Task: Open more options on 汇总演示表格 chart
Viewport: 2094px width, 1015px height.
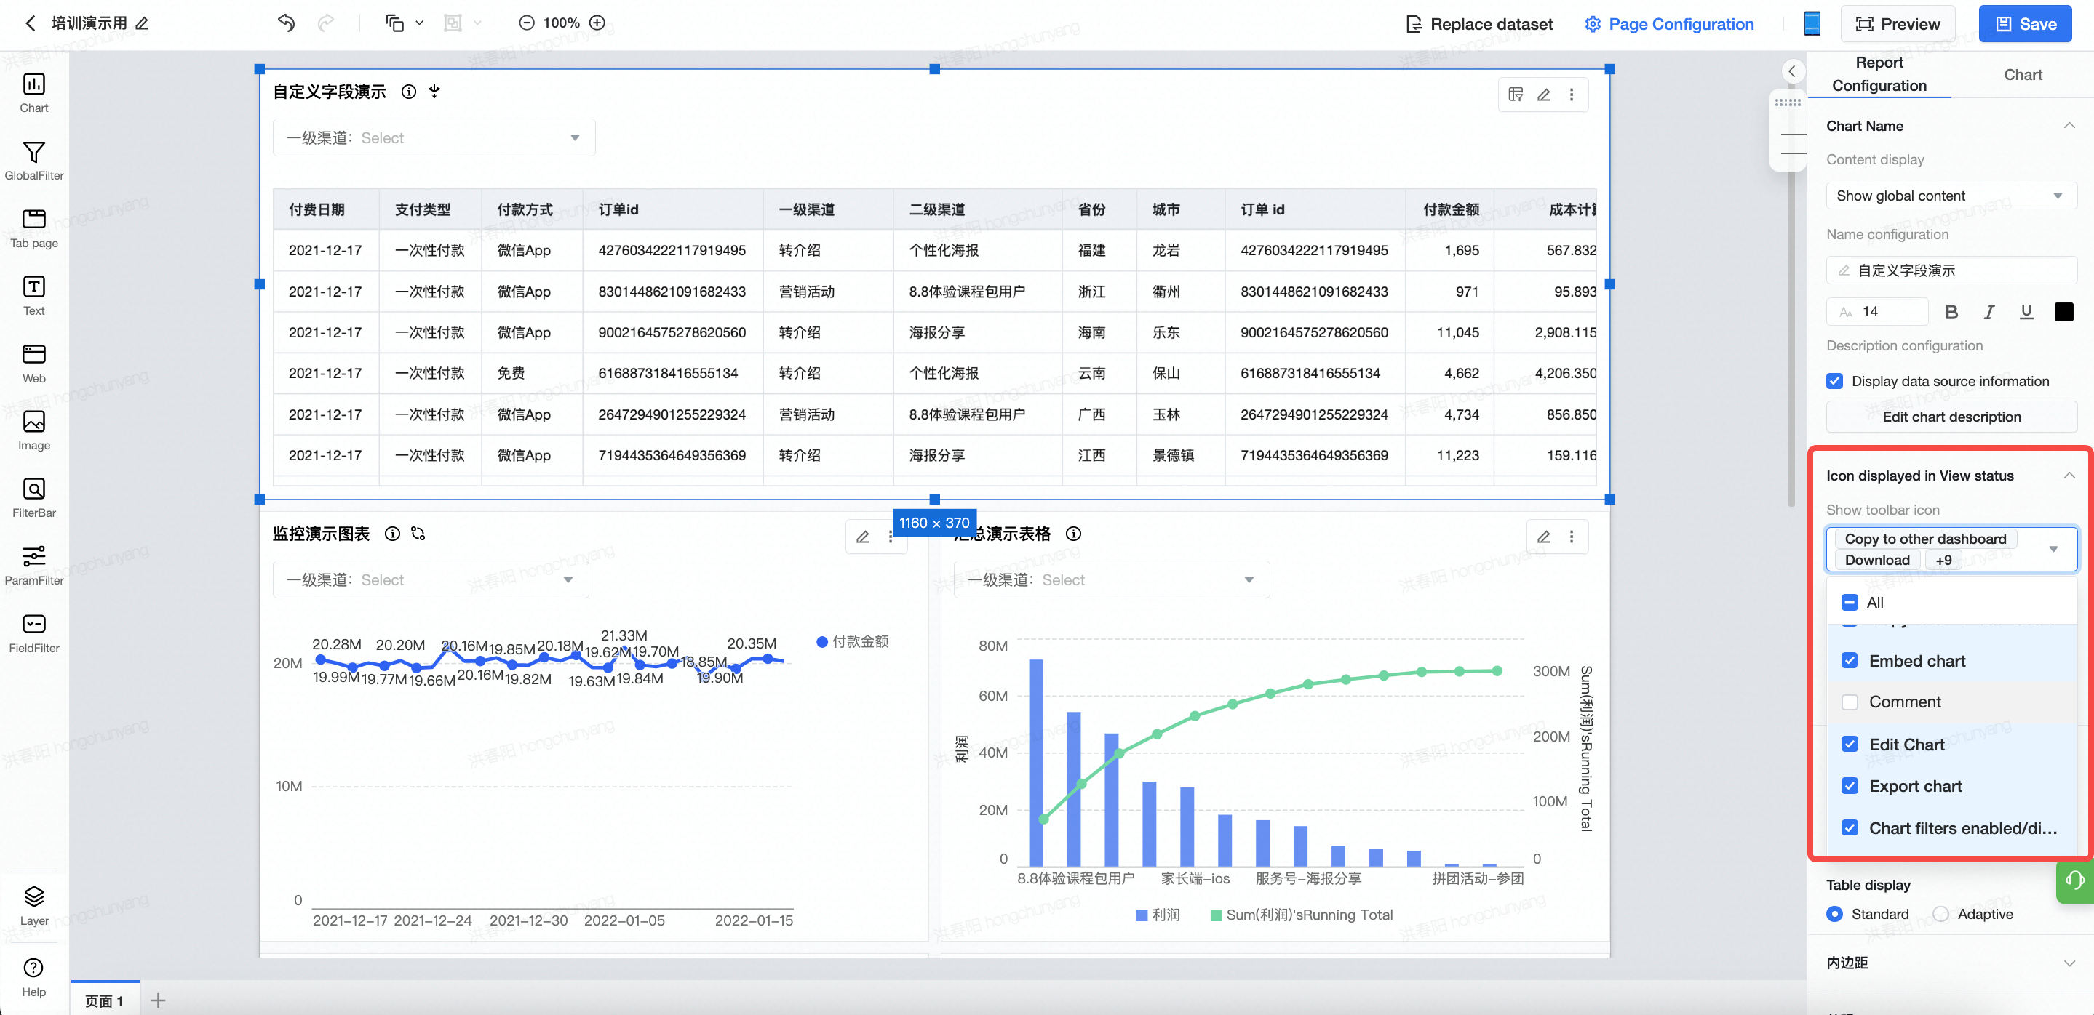Action: coord(1572,537)
